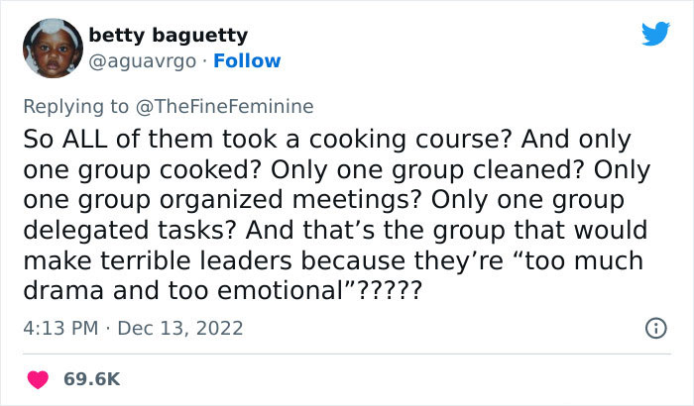694x406 pixels.
Task: Click the phrase "Only one group cleaned?"
Action: pyautogui.click(x=498, y=169)
